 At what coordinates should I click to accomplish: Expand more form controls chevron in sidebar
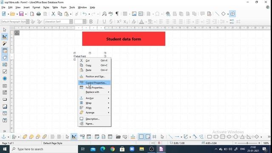pos(5,131)
